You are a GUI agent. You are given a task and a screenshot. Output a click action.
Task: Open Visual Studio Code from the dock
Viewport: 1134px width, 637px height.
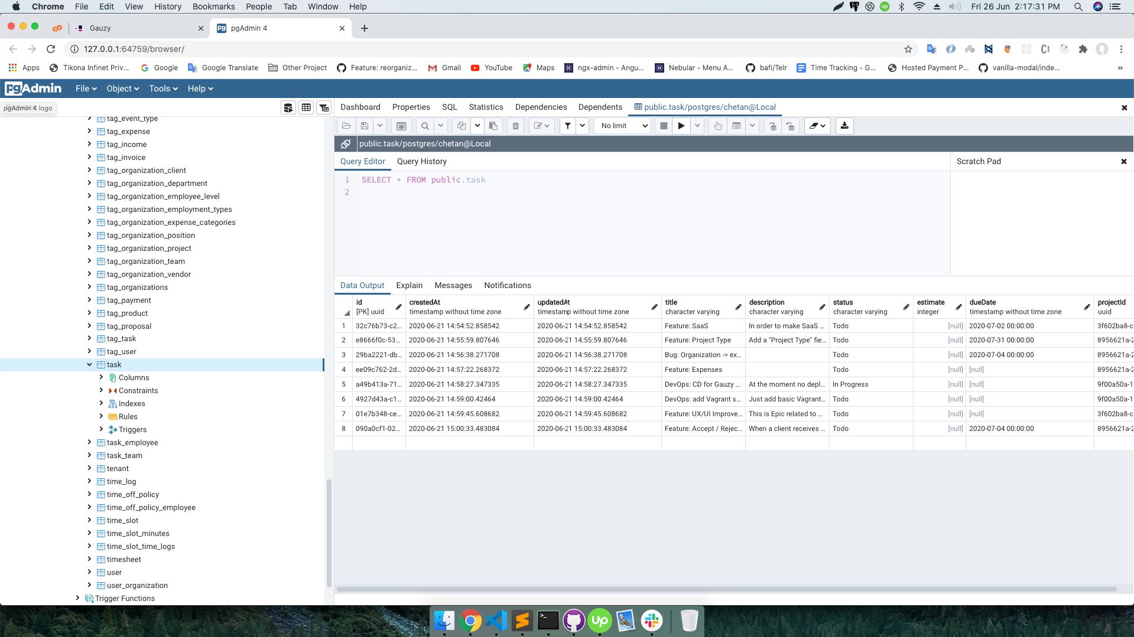coord(496,620)
